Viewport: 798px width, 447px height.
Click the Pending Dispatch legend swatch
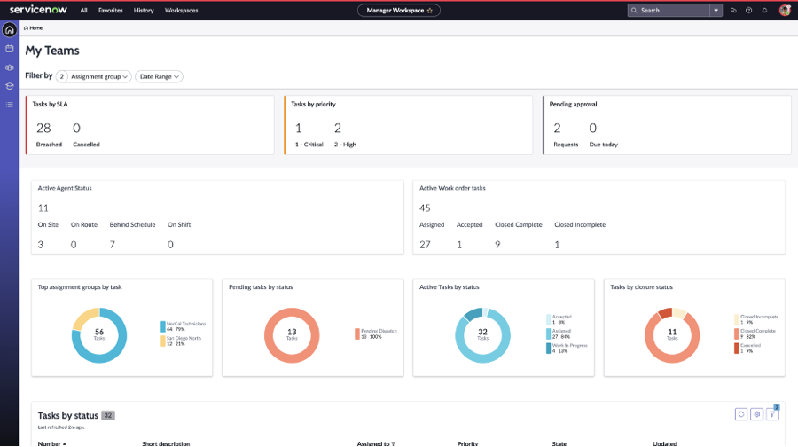tap(357, 333)
